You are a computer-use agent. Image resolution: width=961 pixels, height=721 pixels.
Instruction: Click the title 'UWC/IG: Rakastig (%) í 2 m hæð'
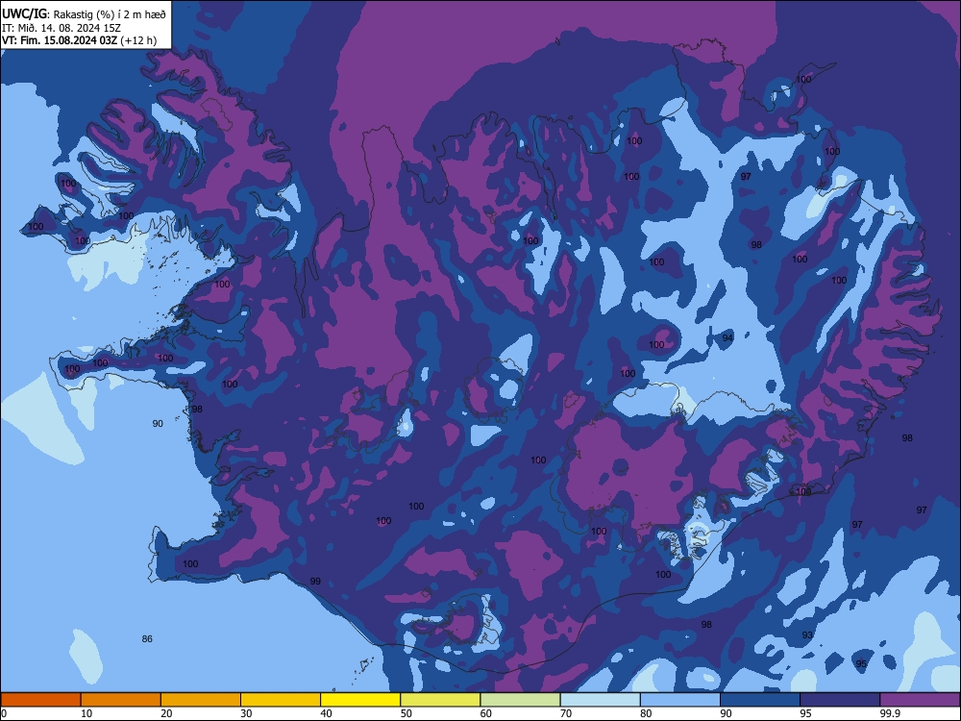pos(84,14)
